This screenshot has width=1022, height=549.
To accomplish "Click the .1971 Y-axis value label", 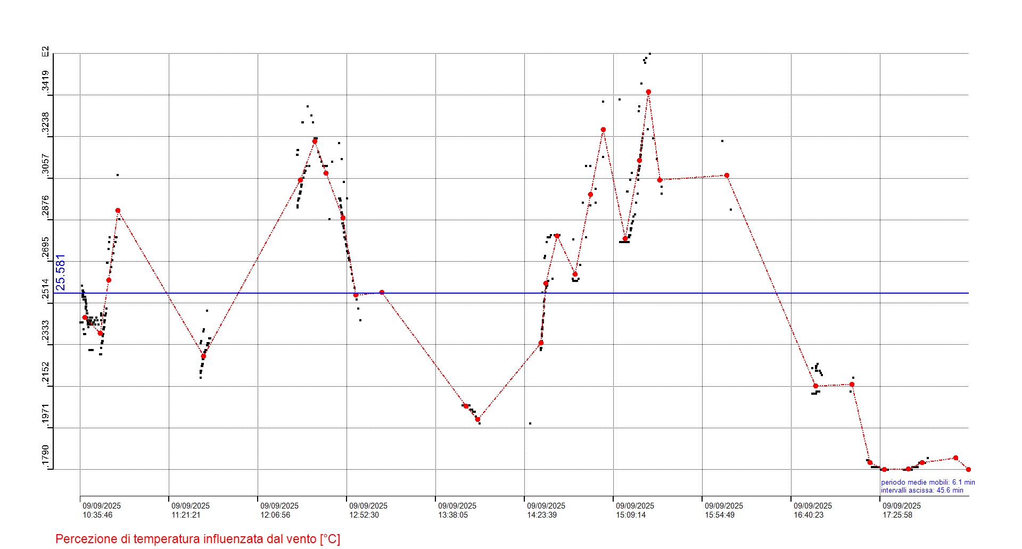I will click(x=46, y=415).
